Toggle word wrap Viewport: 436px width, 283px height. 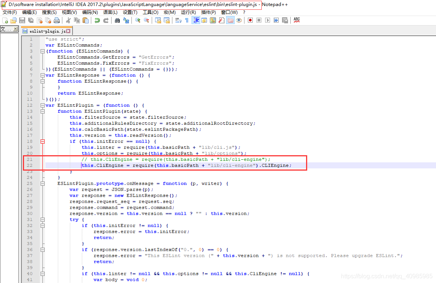click(179, 20)
